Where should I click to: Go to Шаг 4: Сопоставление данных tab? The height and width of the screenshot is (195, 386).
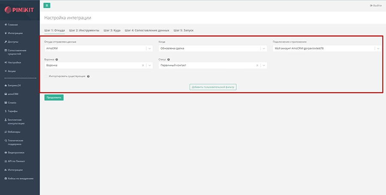147,30
